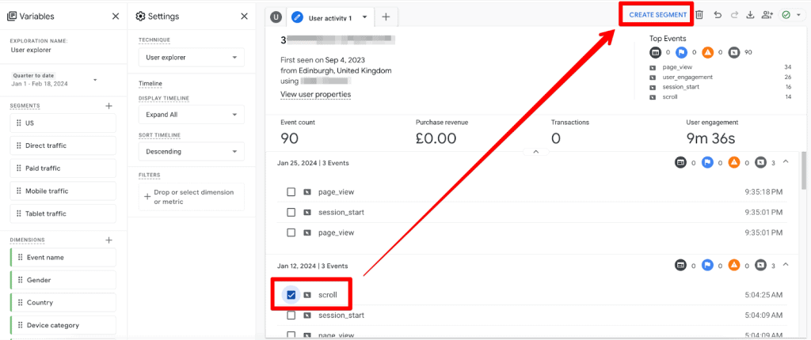Click the CREATE SEGMENT button

658,15
